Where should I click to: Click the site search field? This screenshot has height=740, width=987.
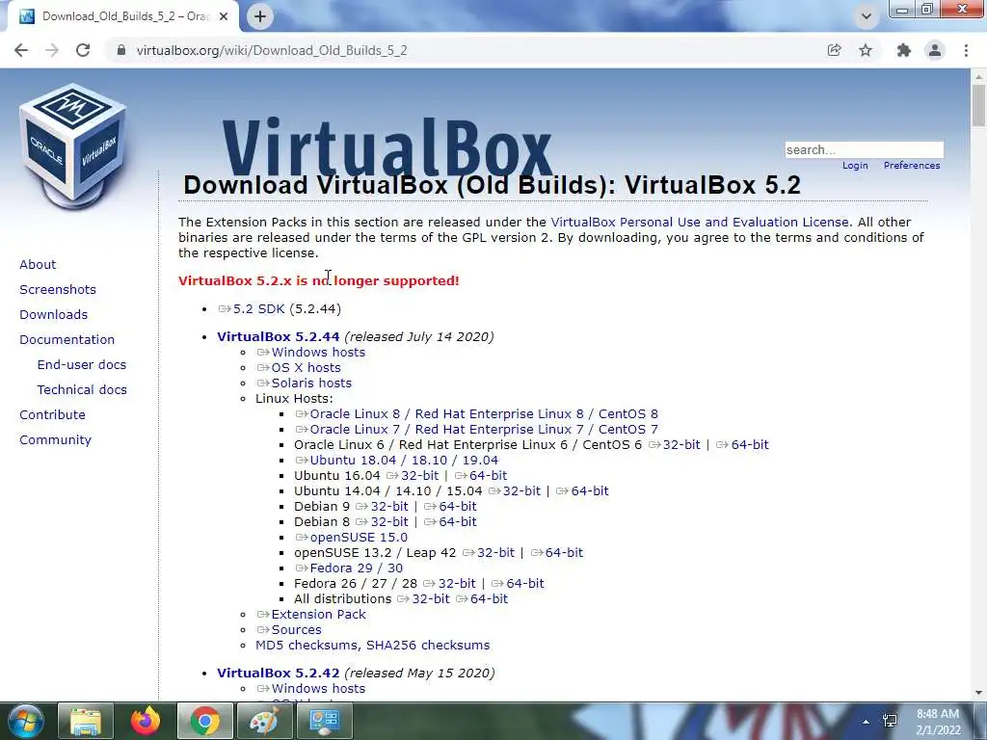[x=864, y=149]
